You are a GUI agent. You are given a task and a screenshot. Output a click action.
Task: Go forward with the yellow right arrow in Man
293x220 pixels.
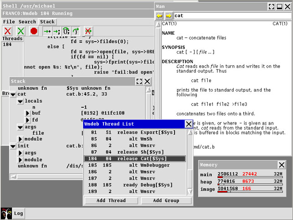click(168, 16)
